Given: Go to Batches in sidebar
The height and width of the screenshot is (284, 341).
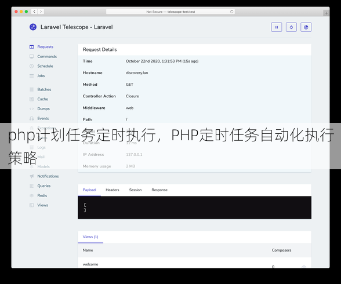Looking at the screenshot, I should (x=44, y=89).
